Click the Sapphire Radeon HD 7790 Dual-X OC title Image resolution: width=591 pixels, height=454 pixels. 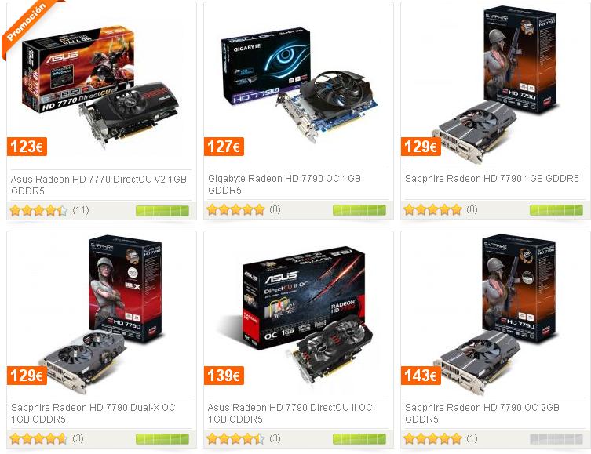click(x=93, y=413)
